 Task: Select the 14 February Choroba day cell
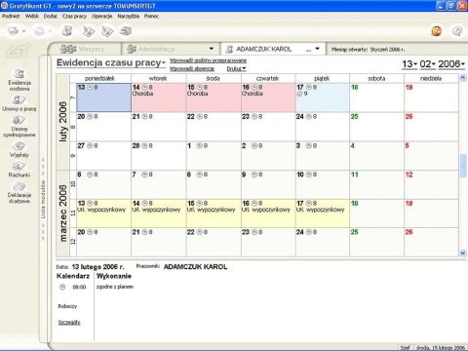point(159,97)
